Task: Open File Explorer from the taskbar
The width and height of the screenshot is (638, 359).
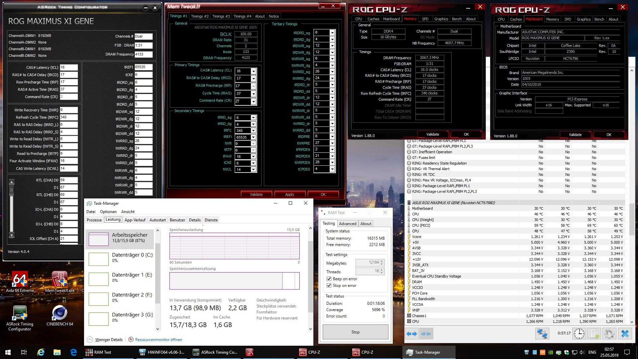Action: [57, 352]
